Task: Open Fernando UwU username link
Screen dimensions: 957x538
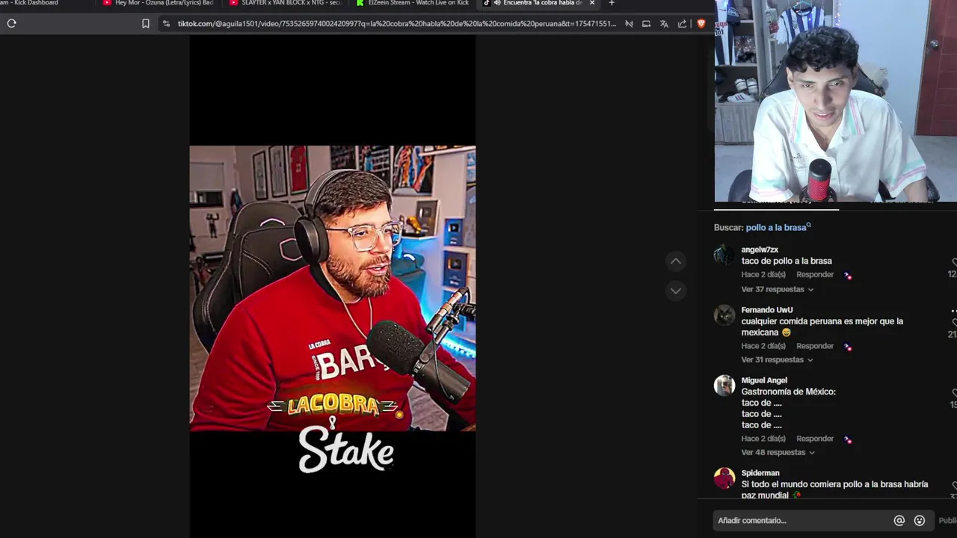Action: [767, 310]
